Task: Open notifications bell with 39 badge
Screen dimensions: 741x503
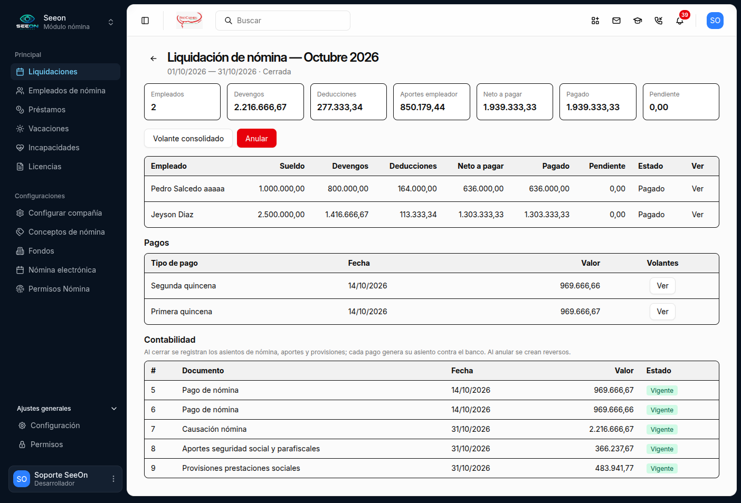Action: [680, 21]
